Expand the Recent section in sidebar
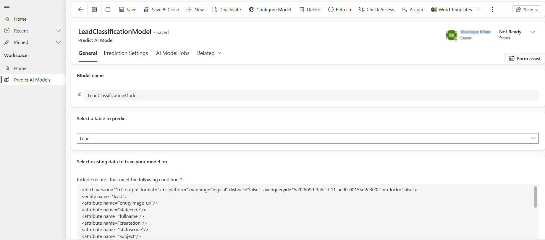 pyautogui.click(x=58, y=31)
